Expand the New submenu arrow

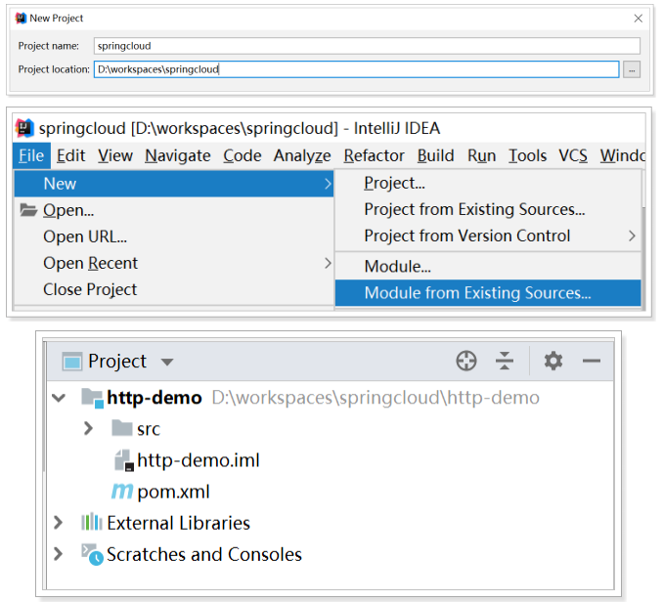click(328, 184)
